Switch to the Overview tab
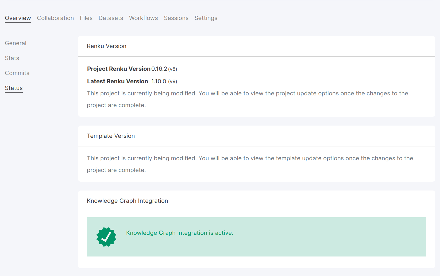The width and height of the screenshot is (440, 276). [18, 18]
